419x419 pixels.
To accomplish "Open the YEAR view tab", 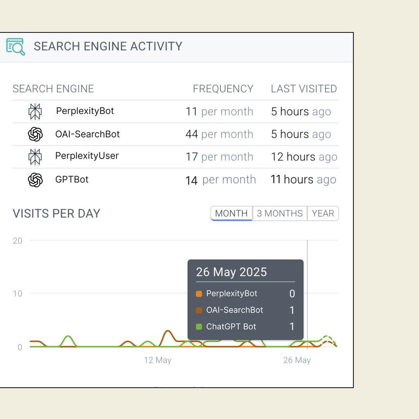I will point(323,213).
